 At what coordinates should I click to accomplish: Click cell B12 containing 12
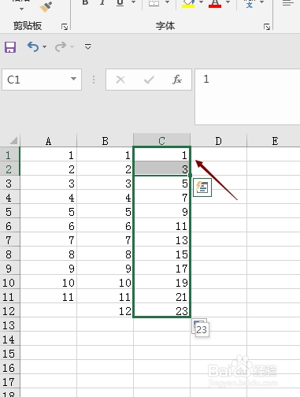(105, 311)
